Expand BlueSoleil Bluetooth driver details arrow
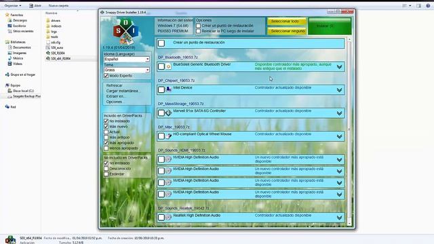 339,67
